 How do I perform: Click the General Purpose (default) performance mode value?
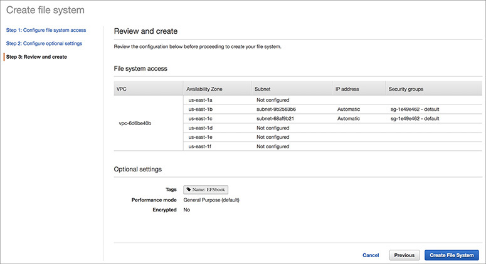(211, 200)
